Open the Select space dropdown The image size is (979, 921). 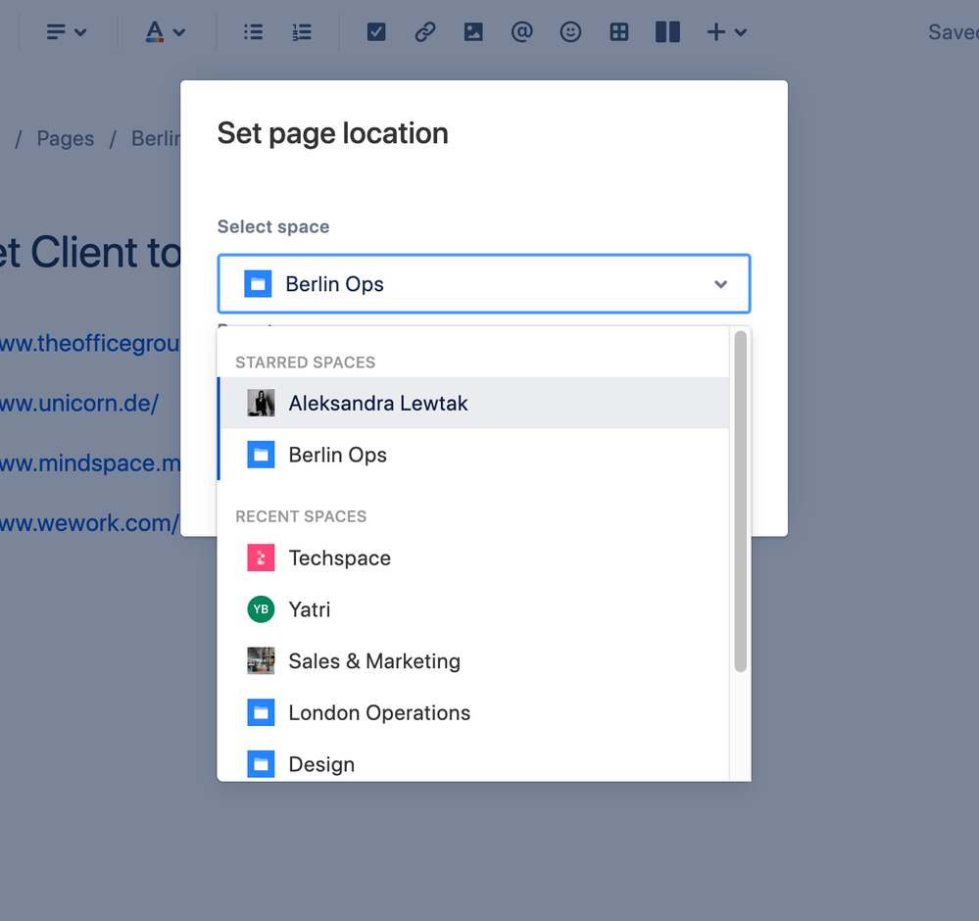484,284
